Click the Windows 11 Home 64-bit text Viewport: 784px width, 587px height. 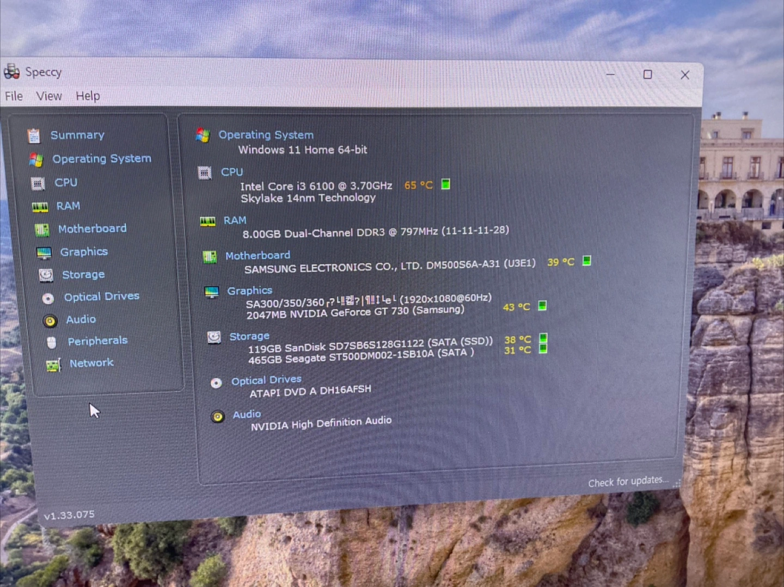pos(303,150)
